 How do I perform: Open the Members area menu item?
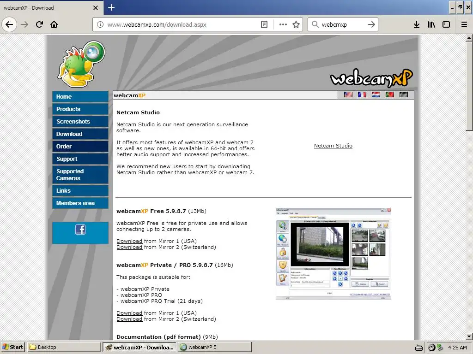pos(80,203)
